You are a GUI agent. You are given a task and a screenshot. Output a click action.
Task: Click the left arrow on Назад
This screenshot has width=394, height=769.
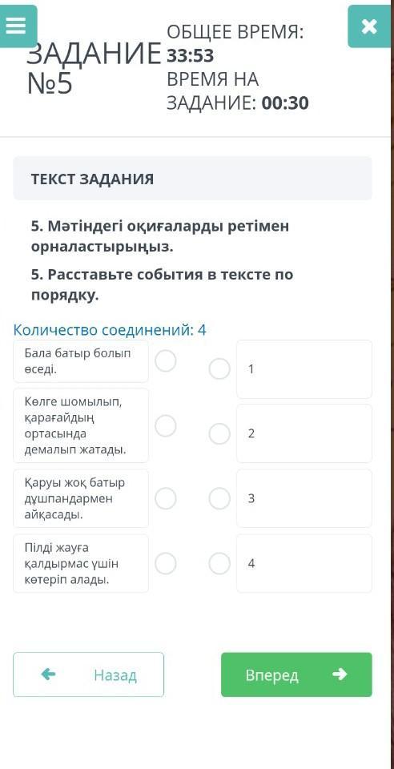[x=49, y=674]
